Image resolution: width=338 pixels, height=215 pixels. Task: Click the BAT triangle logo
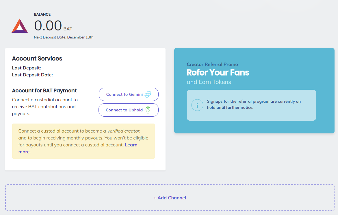tap(20, 26)
